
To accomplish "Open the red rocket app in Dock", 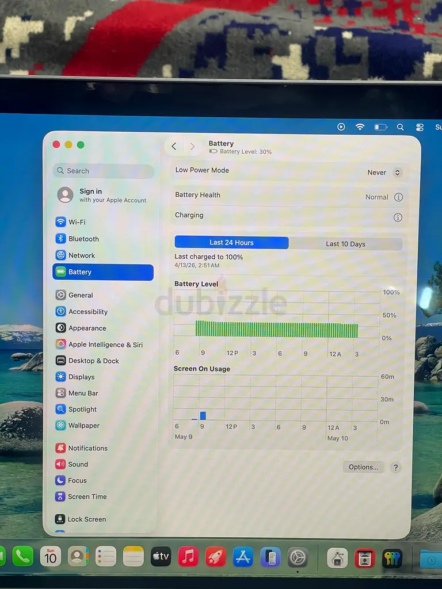I will click(x=215, y=557).
